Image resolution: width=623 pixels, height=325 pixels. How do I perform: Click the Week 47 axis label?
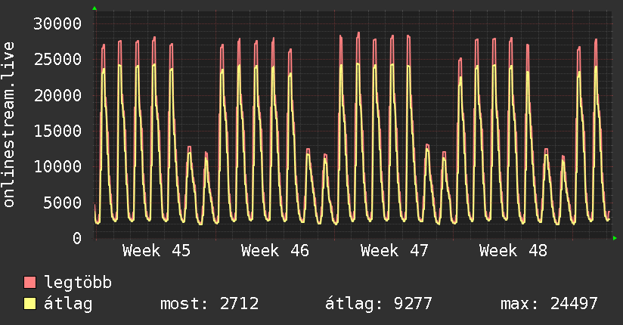pos(395,251)
